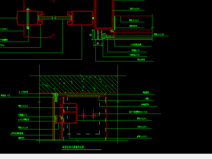Image resolution: width=212 pixels, height=159 pixels.
Task: Select the left magenta bolt circle
Action: 83,116
